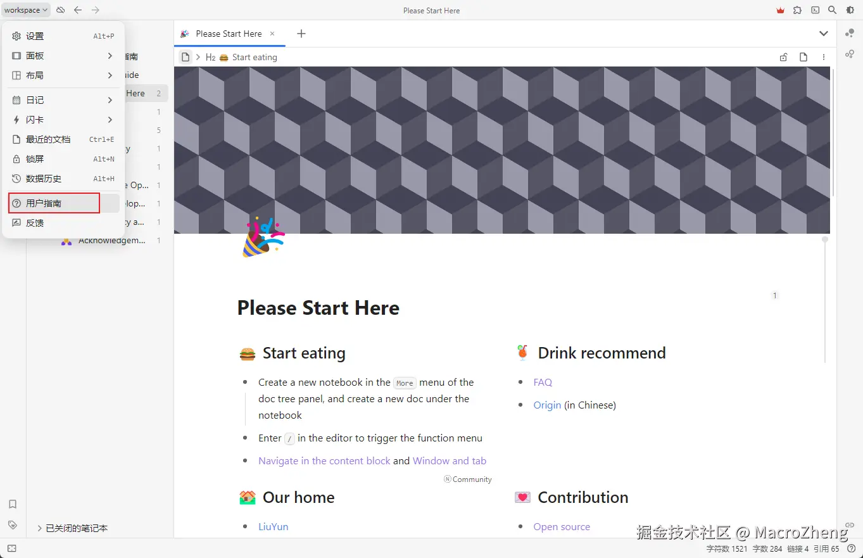Open the search magnifier icon in title bar
The image size is (863, 558).
coord(832,10)
